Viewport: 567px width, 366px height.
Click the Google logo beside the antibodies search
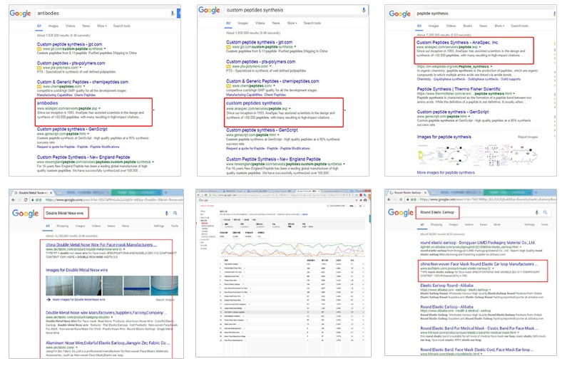(x=19, y=13)
